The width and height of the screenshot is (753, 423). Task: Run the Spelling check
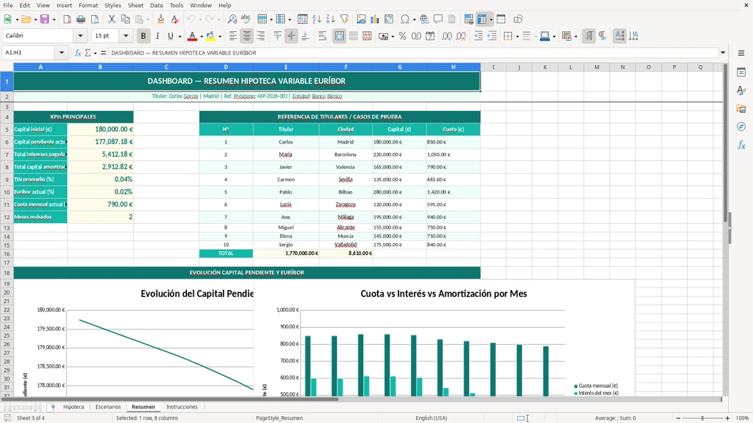246,19
